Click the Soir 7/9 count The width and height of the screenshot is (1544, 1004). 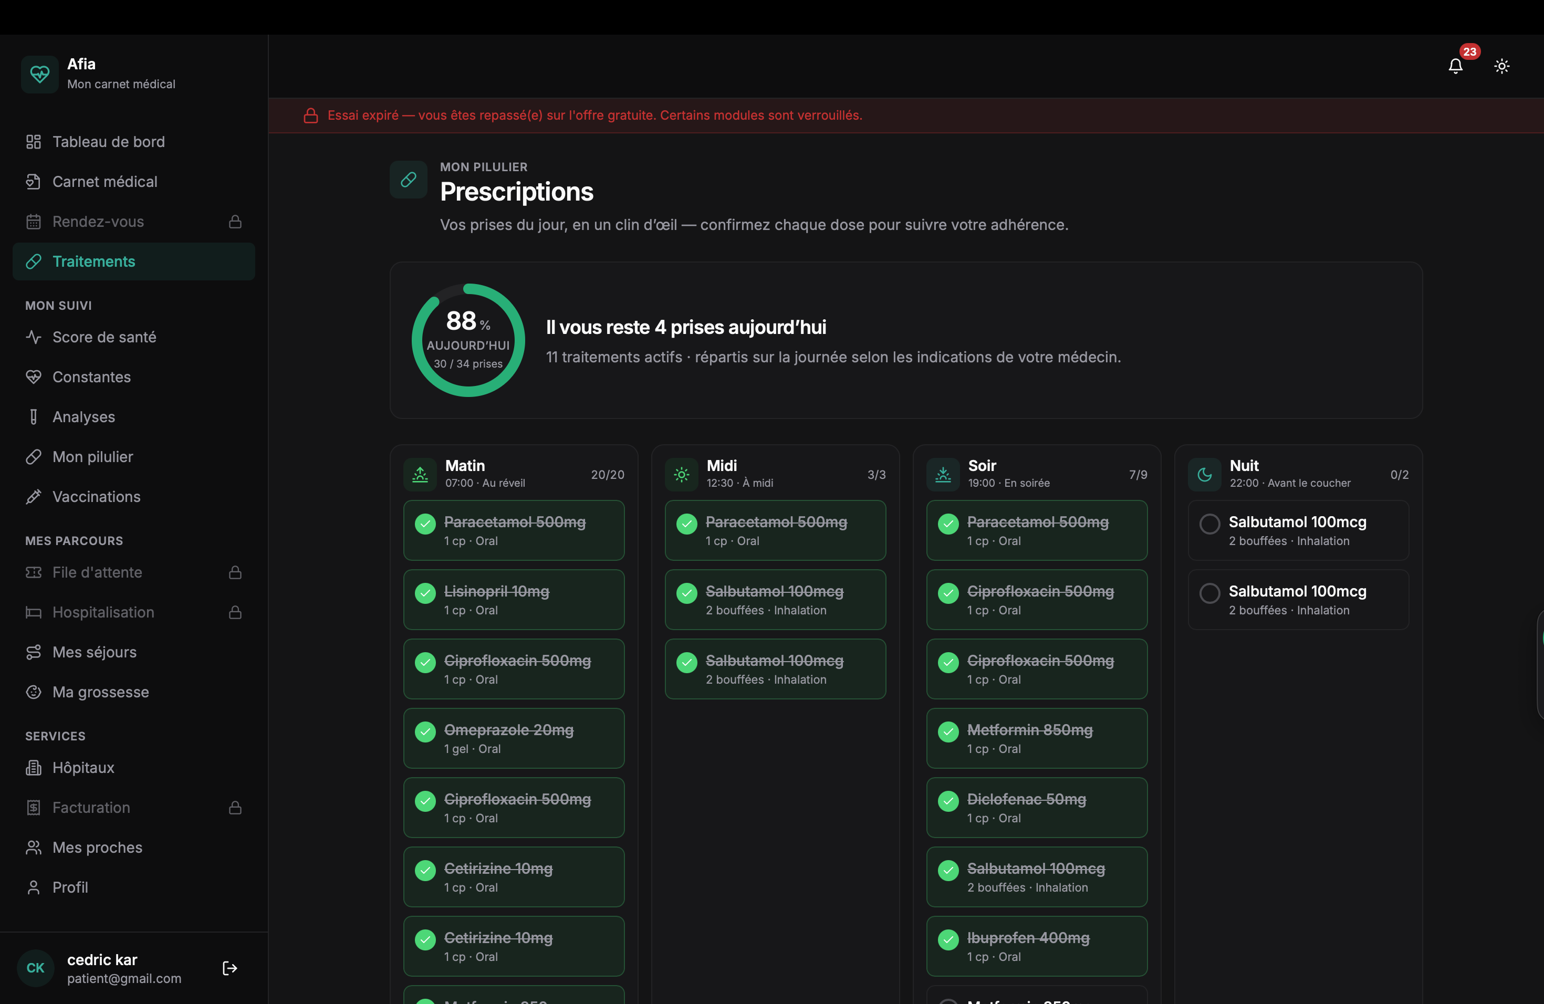(x=1138, y=475)
